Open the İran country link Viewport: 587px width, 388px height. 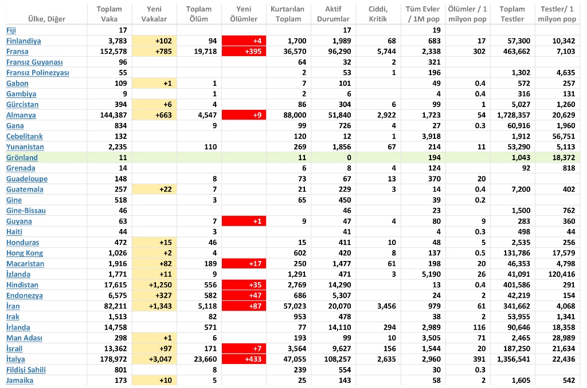tap(13, 306)
